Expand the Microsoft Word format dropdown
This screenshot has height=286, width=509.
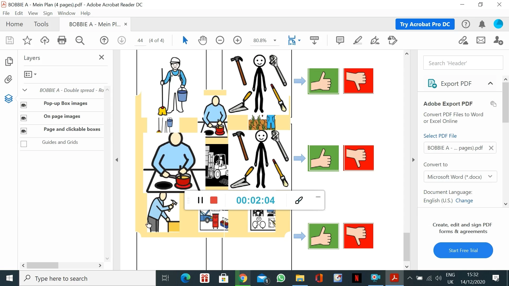coord(490,177)
